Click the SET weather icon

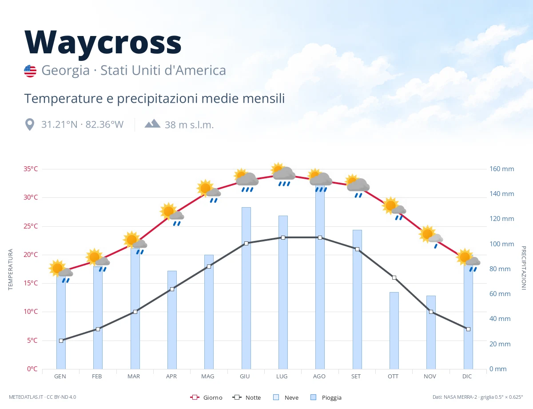coord(357,186)
